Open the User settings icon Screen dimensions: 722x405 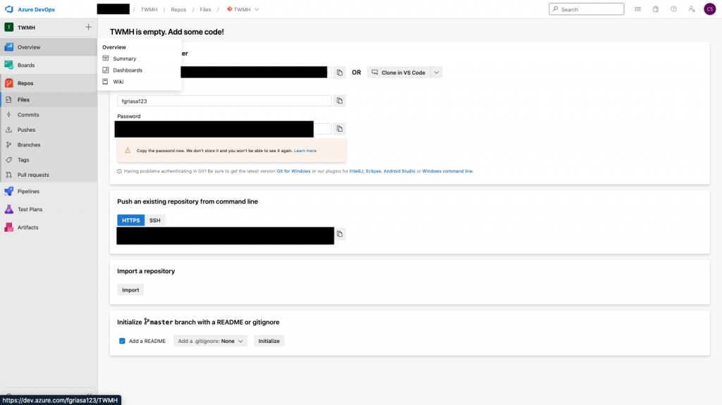(692, 9)
